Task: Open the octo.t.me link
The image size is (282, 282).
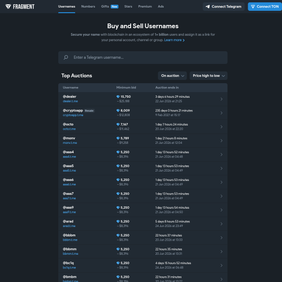Action: pyautogui.click(x=69, y=129)
